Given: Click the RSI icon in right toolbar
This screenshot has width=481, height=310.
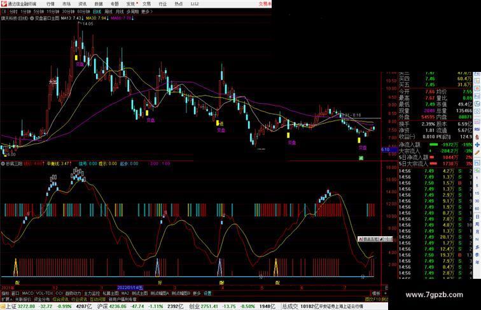Looking at the screenshot, I should pyautogui.click(x=477, y=129).
